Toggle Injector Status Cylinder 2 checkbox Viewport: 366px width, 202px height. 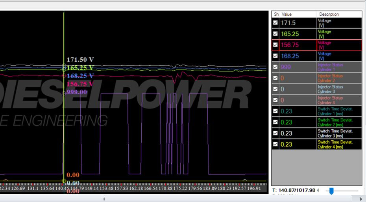[275, 78]
